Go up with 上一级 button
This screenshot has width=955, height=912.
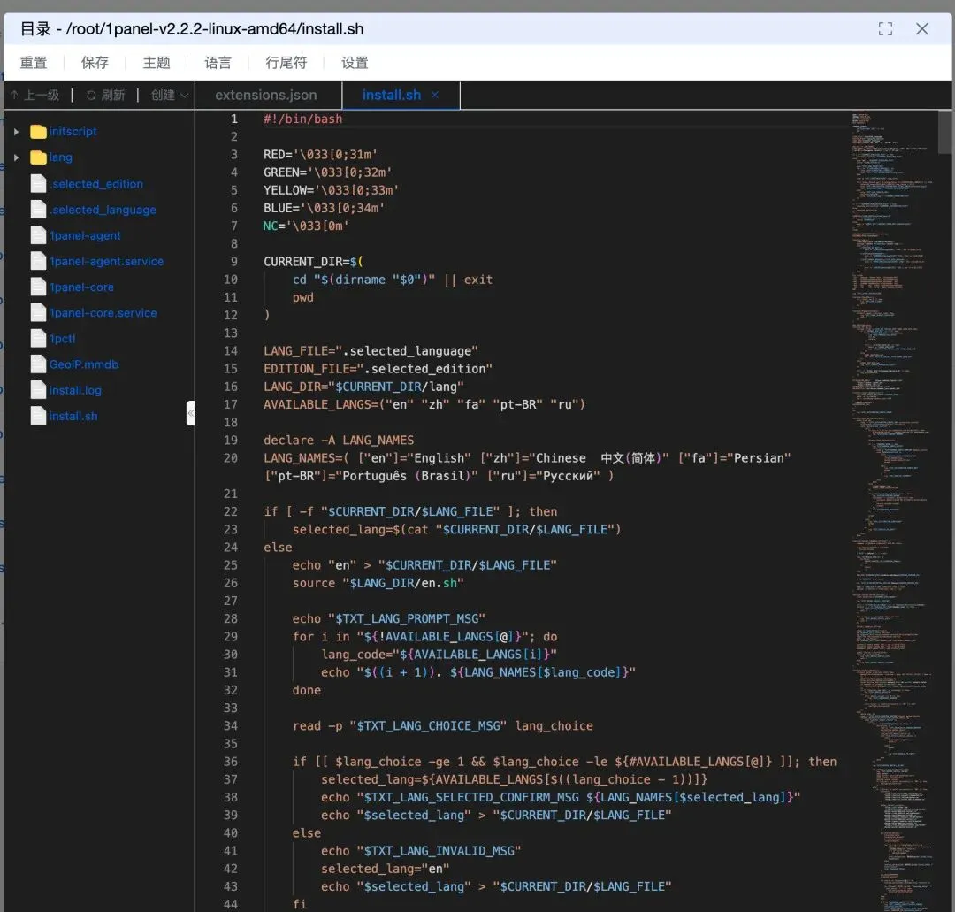tap(34, 95)
